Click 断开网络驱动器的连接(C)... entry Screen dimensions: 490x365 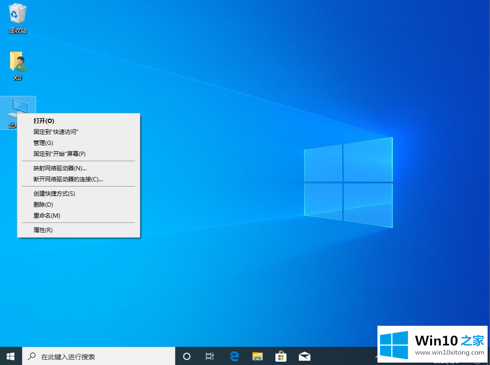[x=68, y=179]
